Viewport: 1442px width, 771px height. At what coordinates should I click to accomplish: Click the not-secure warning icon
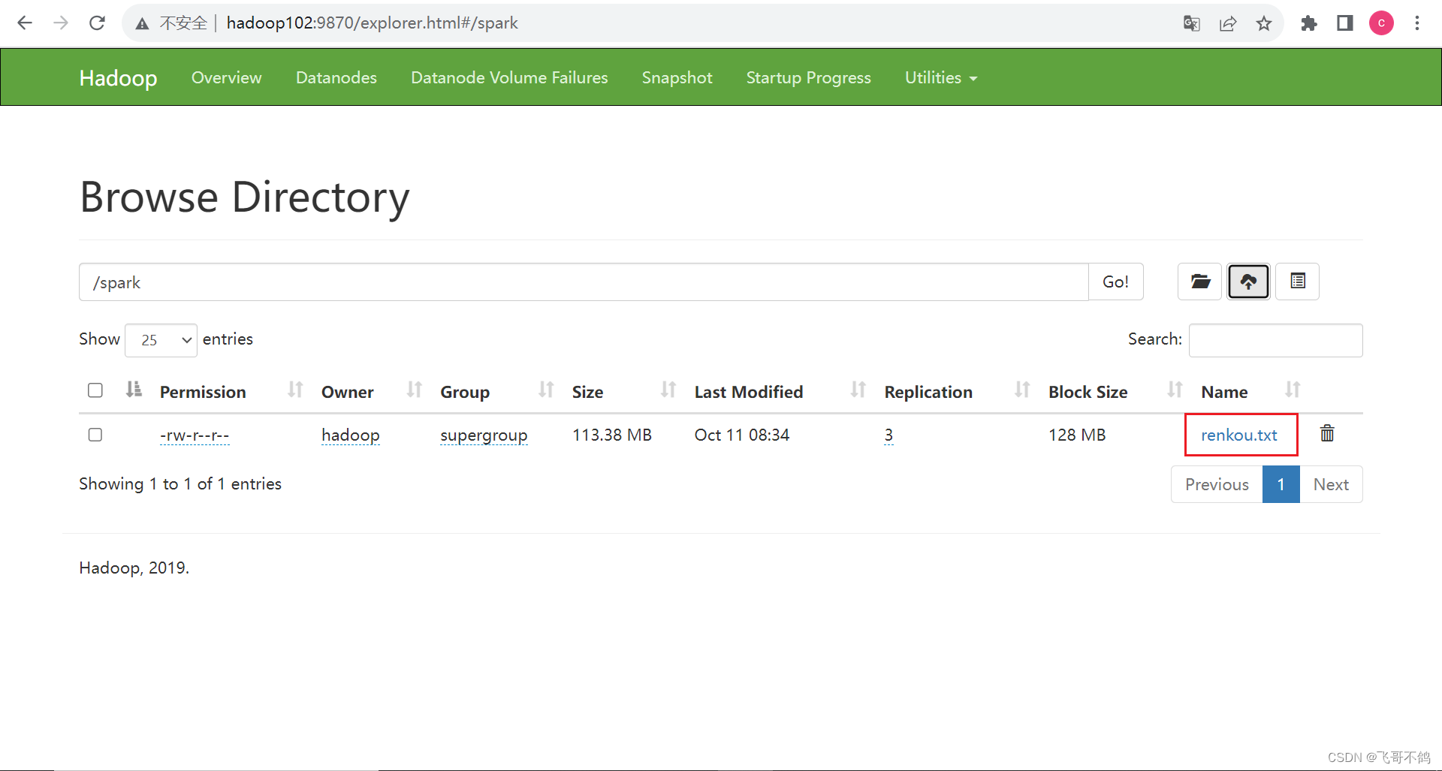(142, 24)
